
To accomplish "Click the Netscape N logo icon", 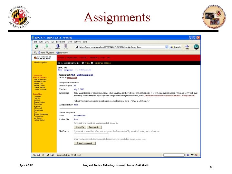I will pyautogui.click(x=196, y=47).
